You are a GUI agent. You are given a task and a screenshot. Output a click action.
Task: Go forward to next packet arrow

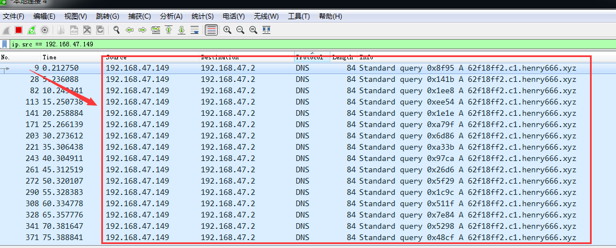[142, 30]
